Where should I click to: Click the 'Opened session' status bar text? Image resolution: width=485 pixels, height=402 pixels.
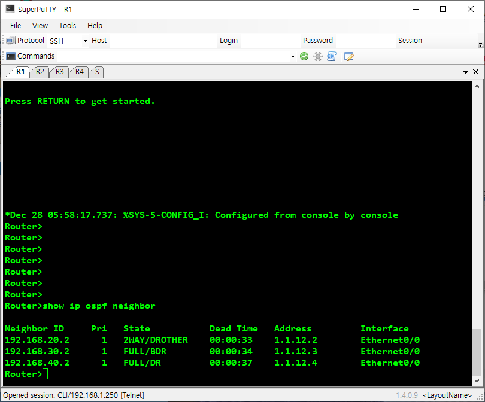coord(74,395)
